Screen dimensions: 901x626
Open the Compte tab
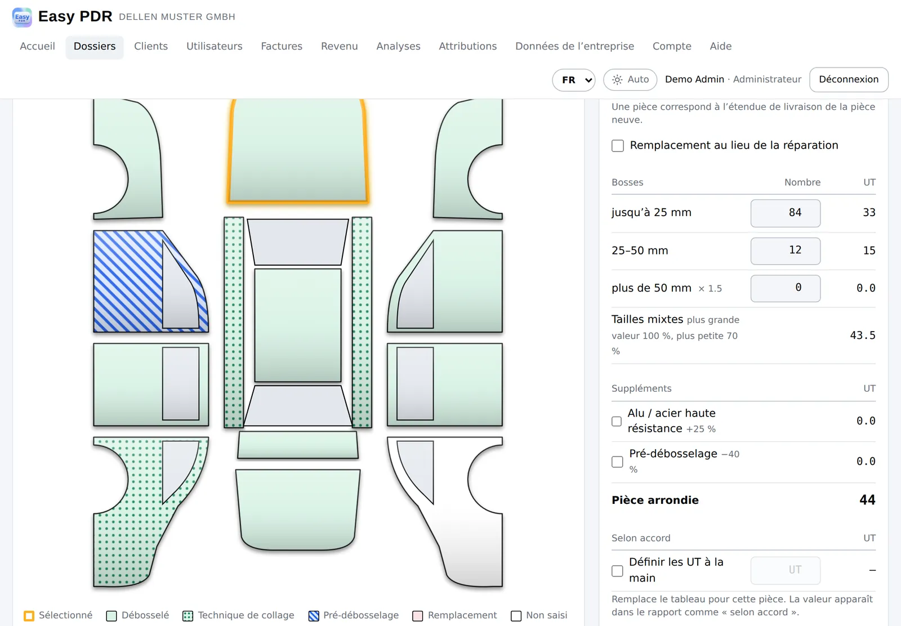pyautogui.click(x=672, y=46)
